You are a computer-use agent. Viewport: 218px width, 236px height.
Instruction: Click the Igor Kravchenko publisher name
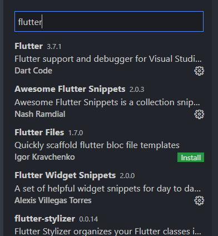coord(44,157)
